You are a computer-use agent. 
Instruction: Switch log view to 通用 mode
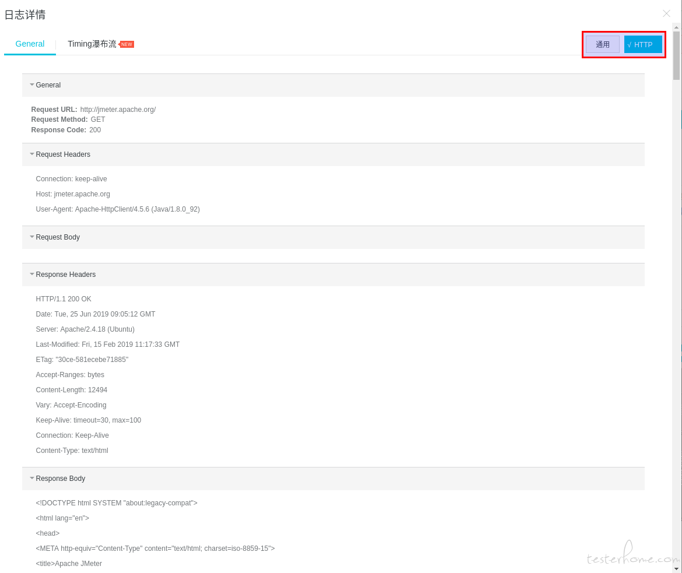coord(602,44)
